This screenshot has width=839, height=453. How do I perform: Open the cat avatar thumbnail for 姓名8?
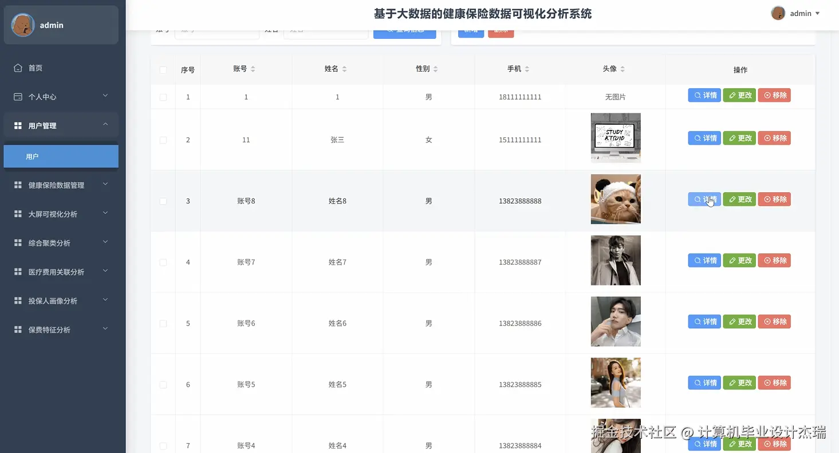[616, 199]
